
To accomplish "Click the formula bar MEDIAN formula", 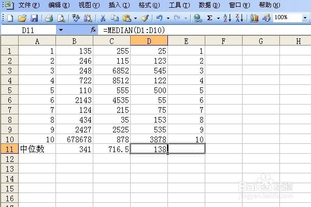I will pyautogui.click(x=134, y=30).
